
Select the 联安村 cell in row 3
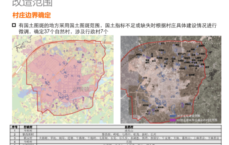point(28,138)
